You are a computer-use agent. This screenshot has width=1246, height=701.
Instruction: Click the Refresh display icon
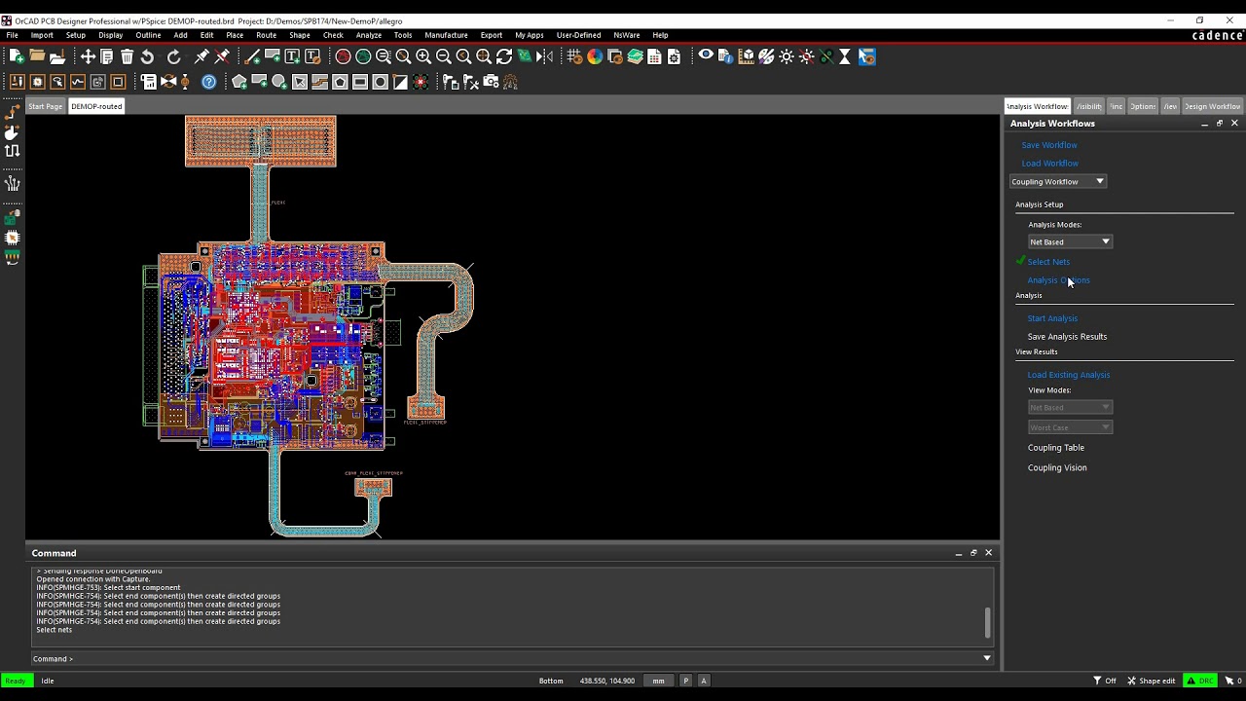click(504, 56)
